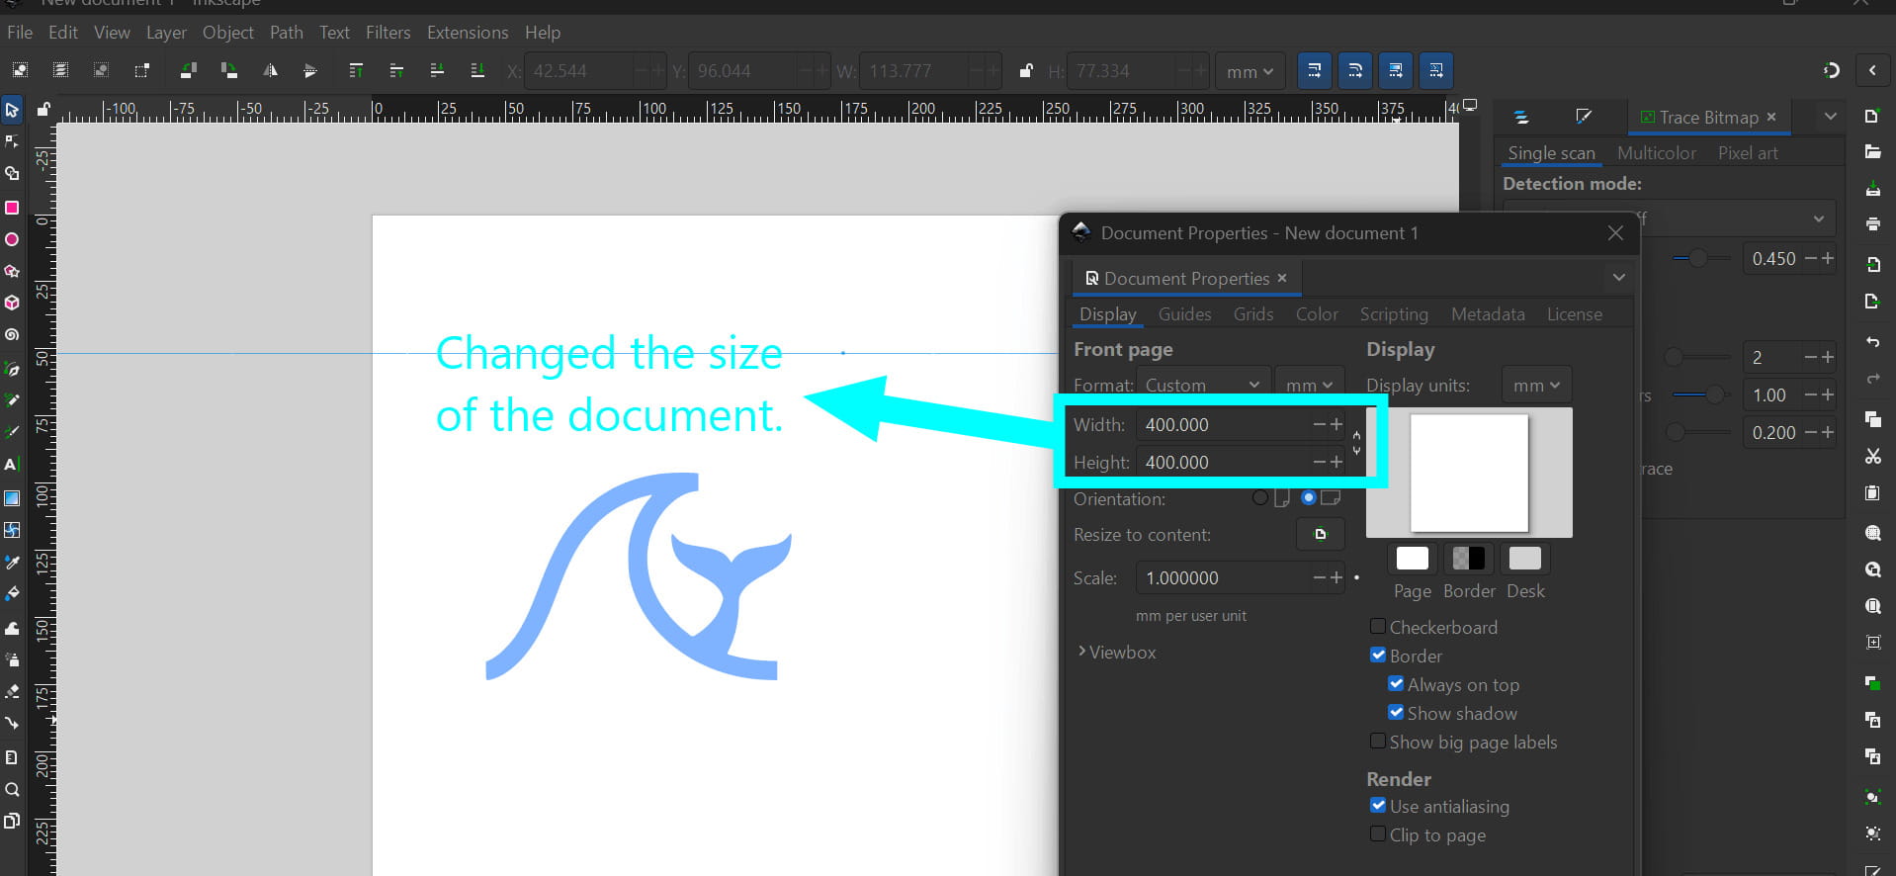Click the Border color swatch
Screen dimensions: 1896x876
(x=1469, y=559)
